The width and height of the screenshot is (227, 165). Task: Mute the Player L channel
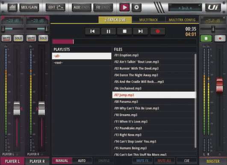(6, 38)
